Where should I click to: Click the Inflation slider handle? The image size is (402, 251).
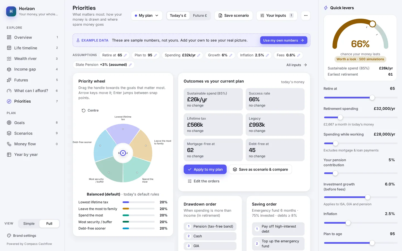[348, 223]
